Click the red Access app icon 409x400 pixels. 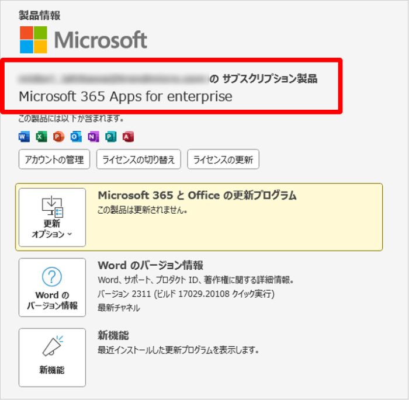(128, 137)
